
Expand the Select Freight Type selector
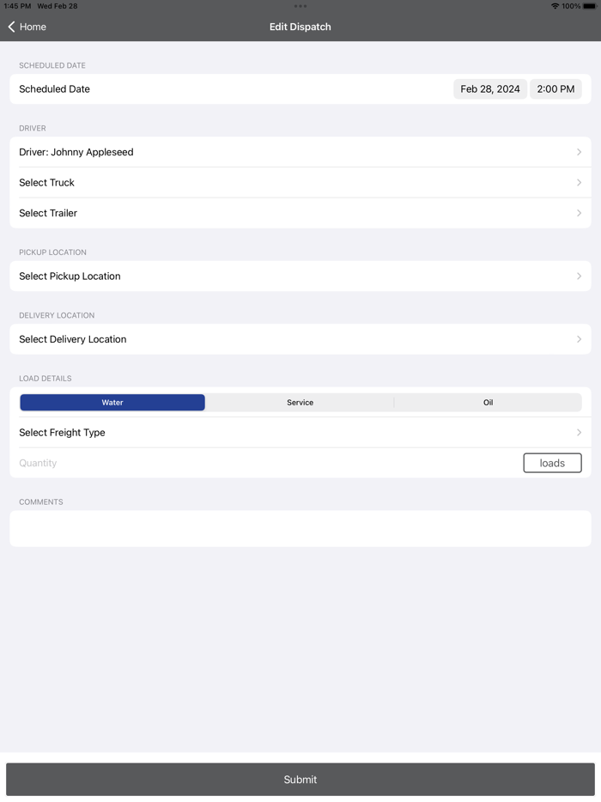pyautogui.click(x=300, y=432)
